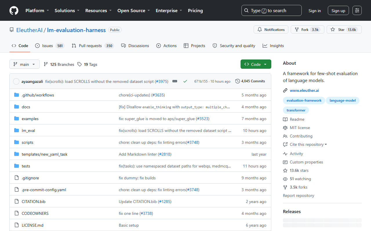The image size is (371, 231).
Task: Click the green check status icon
Action: click(x=185, y=81)
